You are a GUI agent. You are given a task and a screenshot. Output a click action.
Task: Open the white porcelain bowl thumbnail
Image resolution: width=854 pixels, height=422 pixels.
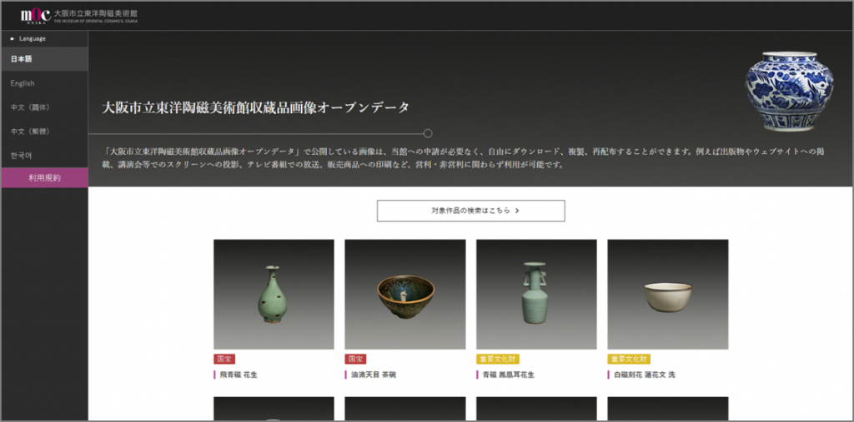668,294
